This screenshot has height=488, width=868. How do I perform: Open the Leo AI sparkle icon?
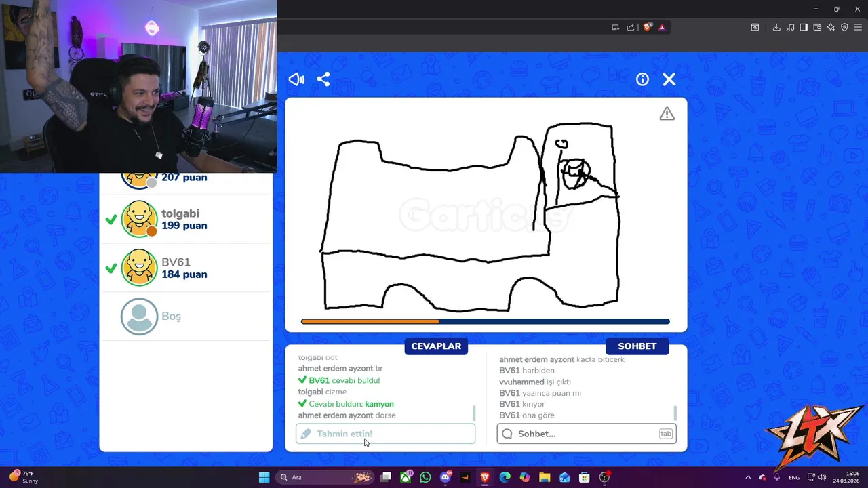click(x=831, y=27)
